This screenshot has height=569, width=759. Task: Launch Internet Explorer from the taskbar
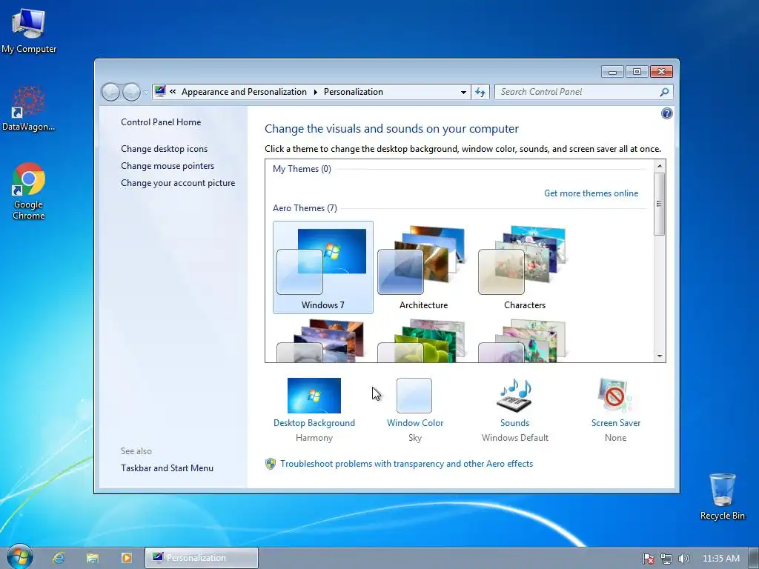(x=59, y=558)
